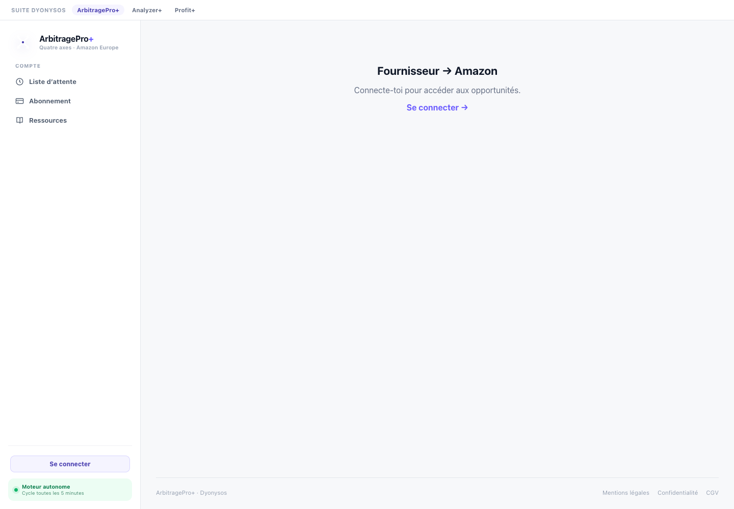
Task: Open Liste d'attente in the sidebar
Action: point(70,81)
